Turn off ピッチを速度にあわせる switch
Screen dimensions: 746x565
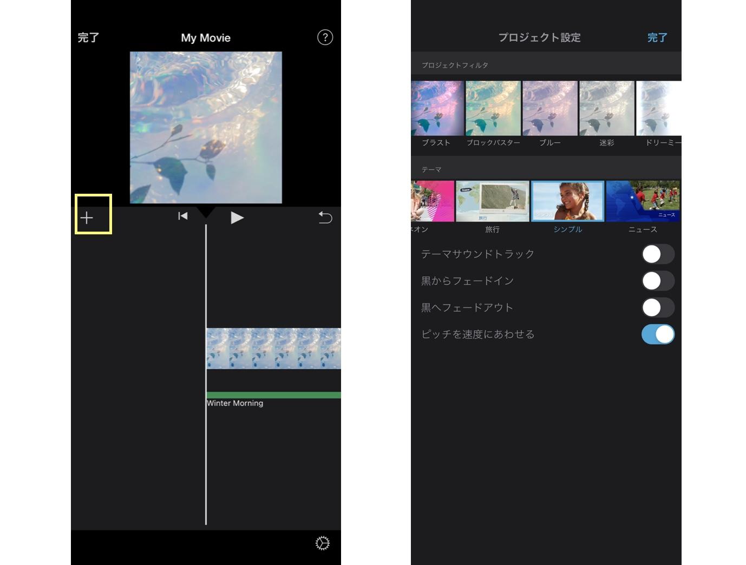coord(658,334)
